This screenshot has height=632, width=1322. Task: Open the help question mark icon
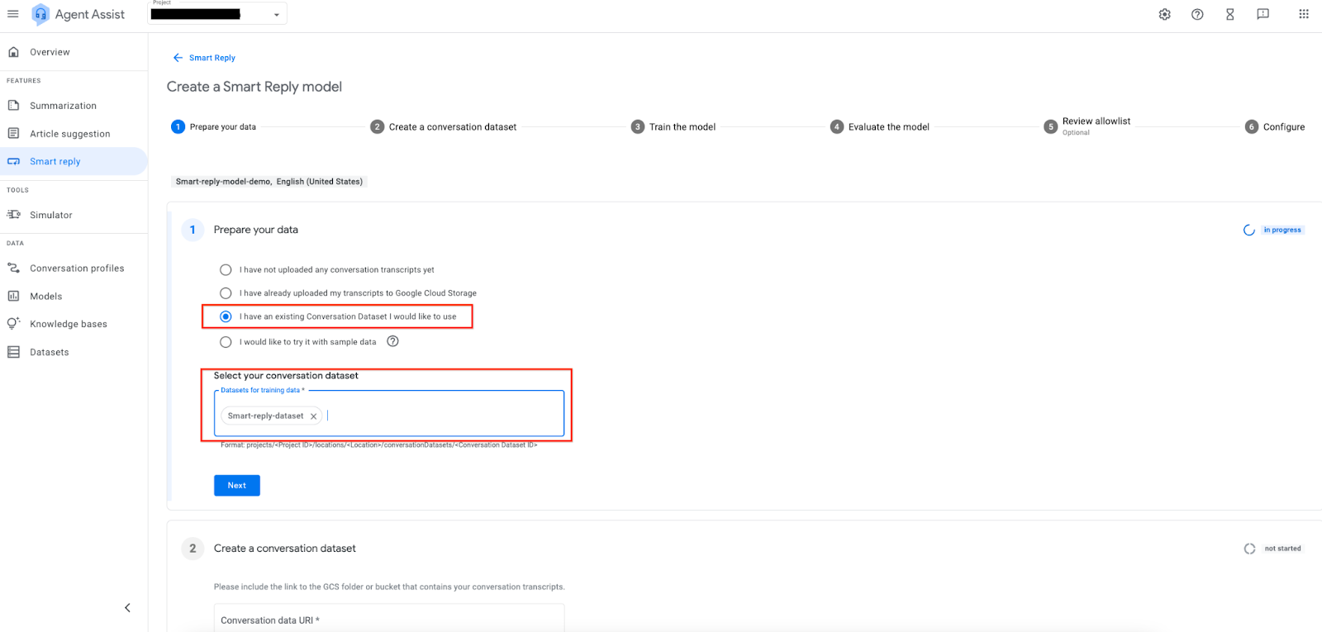pos(1197,14)
